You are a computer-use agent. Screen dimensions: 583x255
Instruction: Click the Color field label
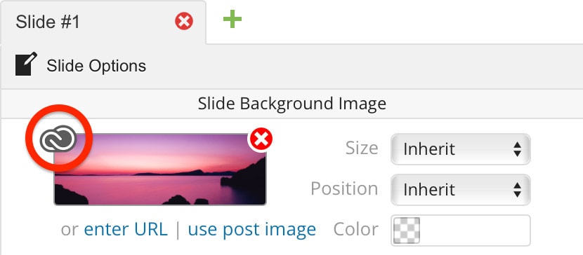(356, 229)
